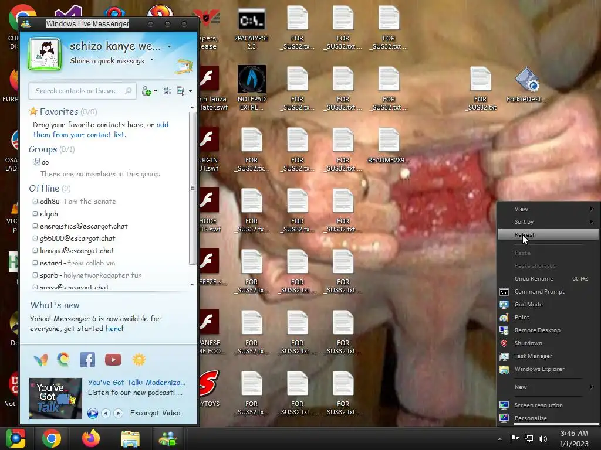Open the email inbox icon in Messenger
This screenshot has width=601, height=450.
coord(184,67)
